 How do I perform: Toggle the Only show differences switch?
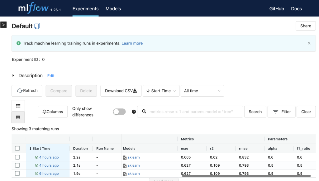click(119, 112)
